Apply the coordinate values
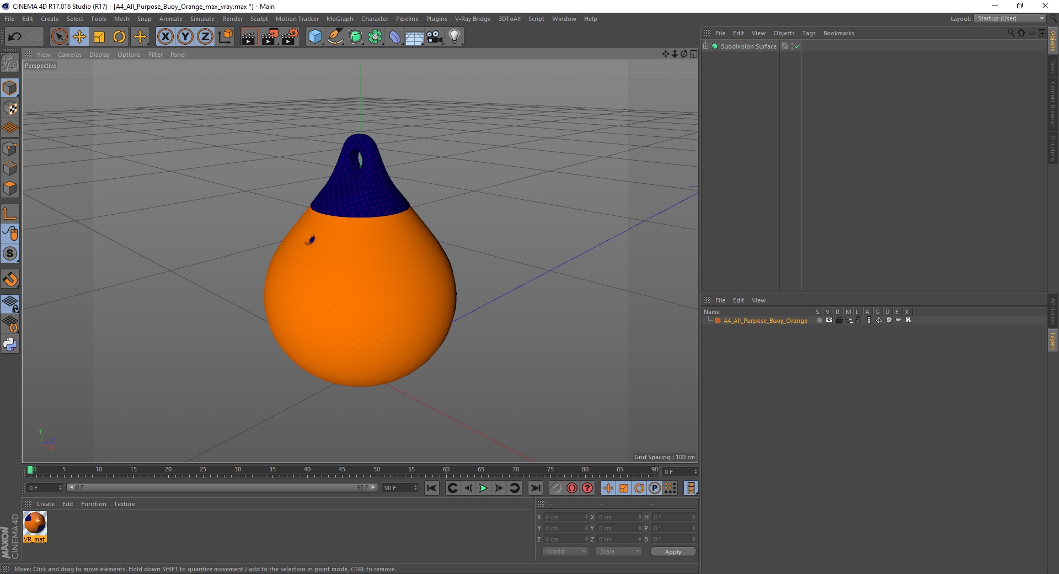This screenshot has width=1059, height=574. coord(673,552)
